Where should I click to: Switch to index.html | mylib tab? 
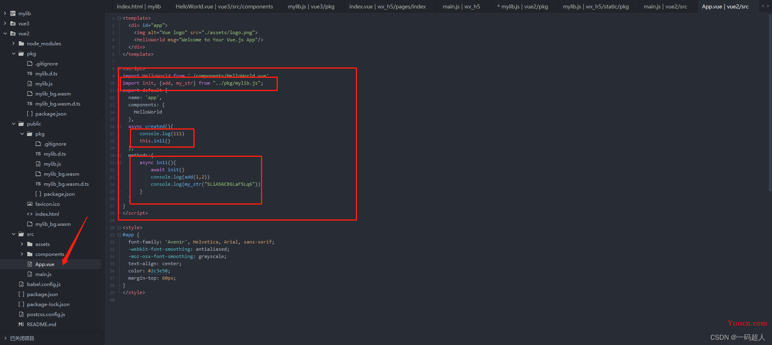click(x=139, y=6)
